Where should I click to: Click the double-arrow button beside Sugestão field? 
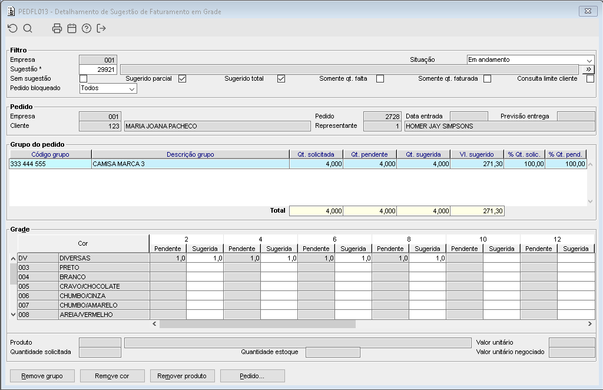point(588,70)
